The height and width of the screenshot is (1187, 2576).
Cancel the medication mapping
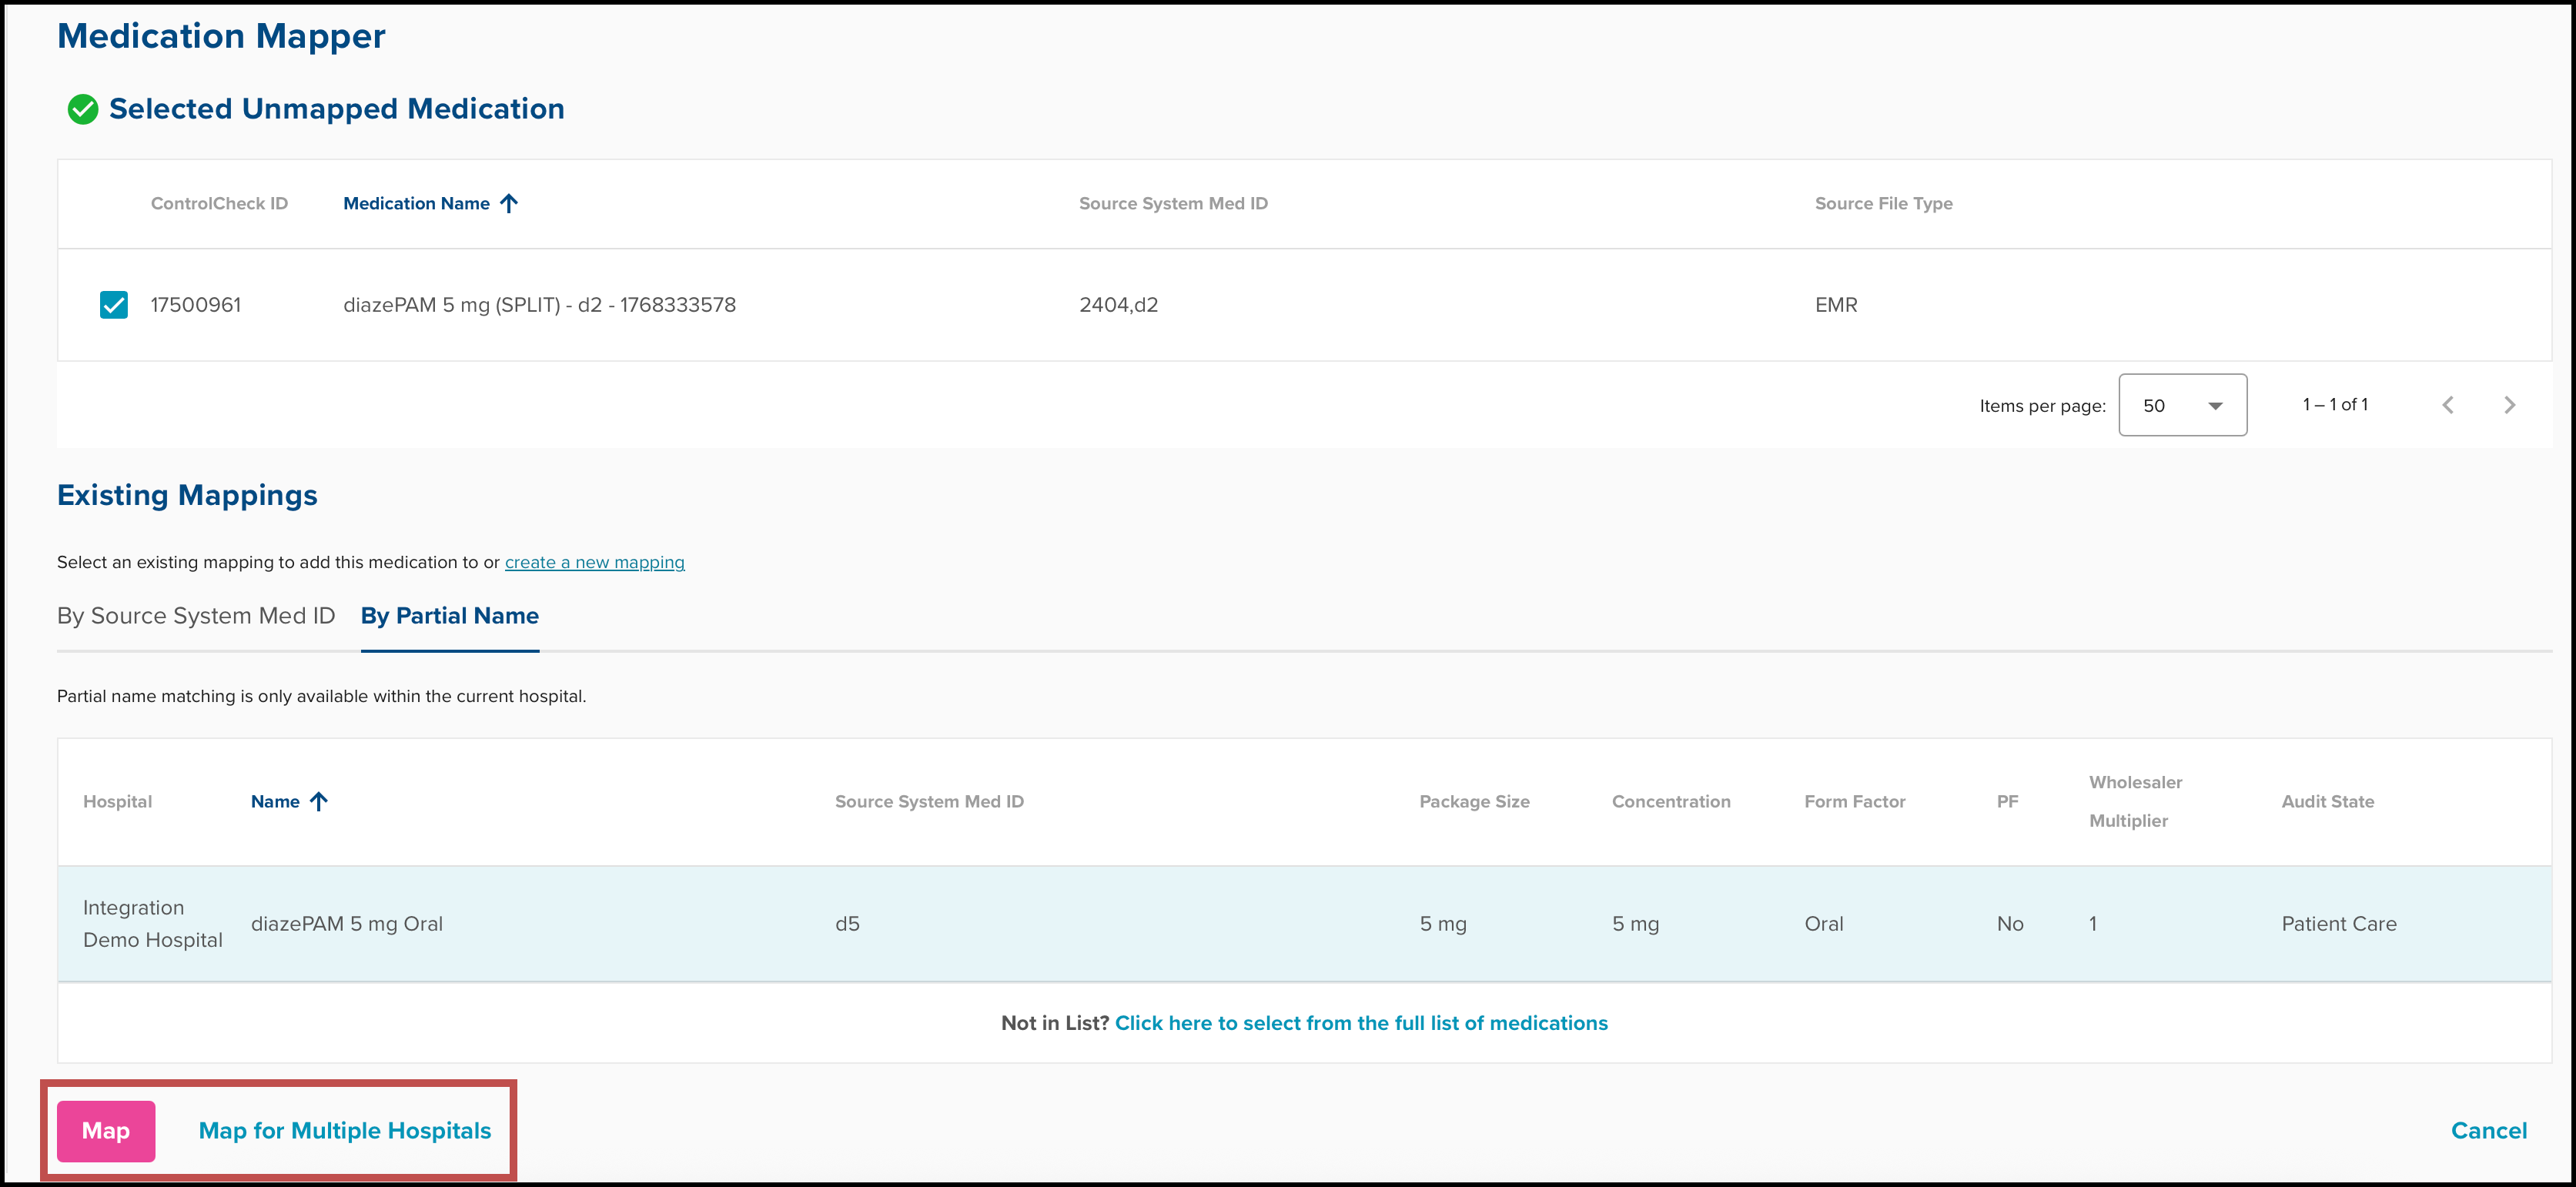(2488, 1131)
